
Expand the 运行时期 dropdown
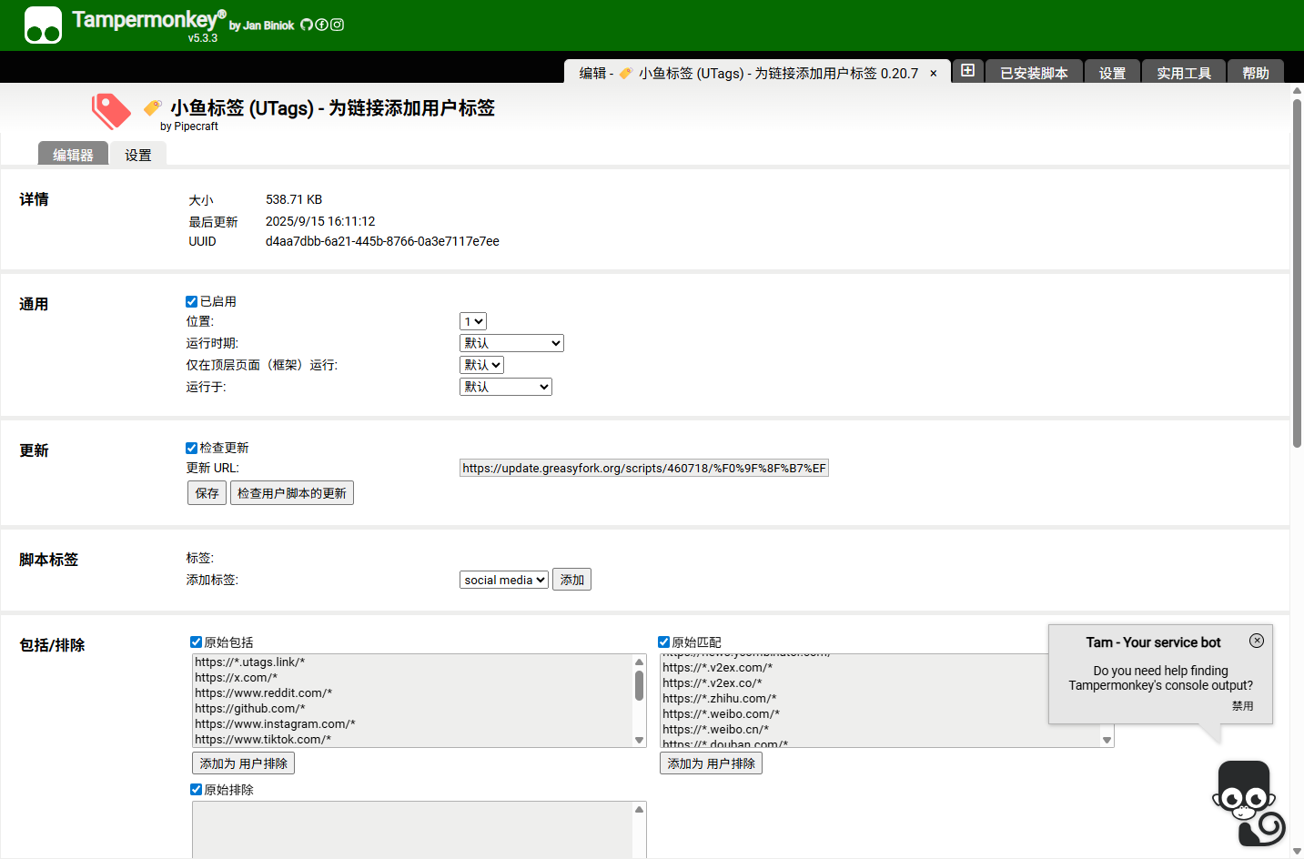click(511, 343)
